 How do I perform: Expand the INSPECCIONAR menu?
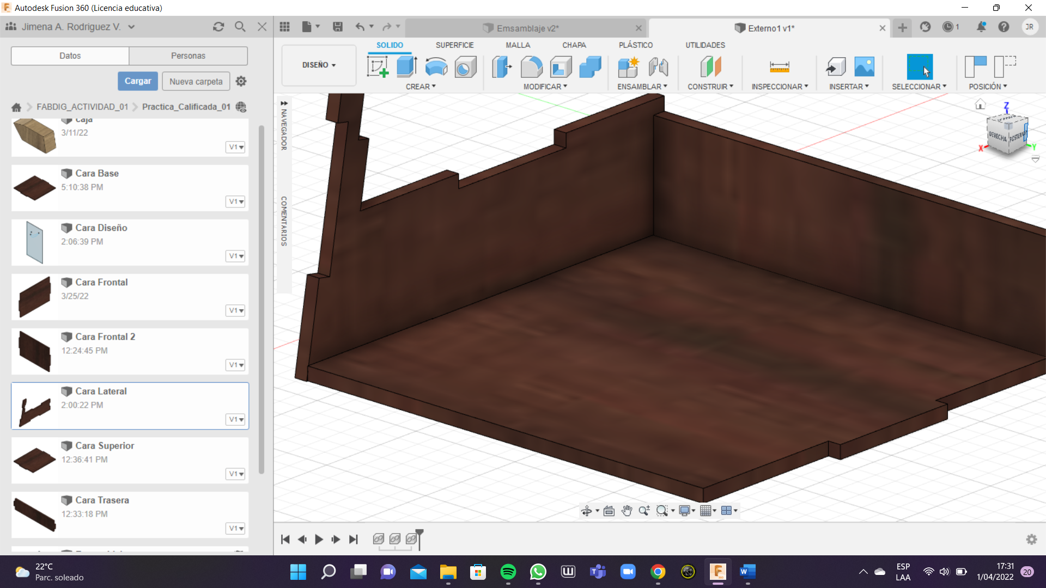click(780, 87)
